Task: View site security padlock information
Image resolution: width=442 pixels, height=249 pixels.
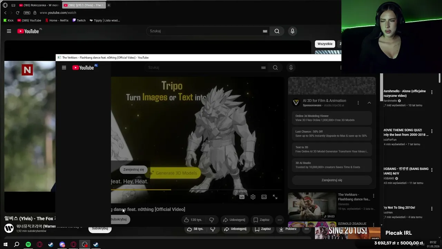Action: [35, 13]
